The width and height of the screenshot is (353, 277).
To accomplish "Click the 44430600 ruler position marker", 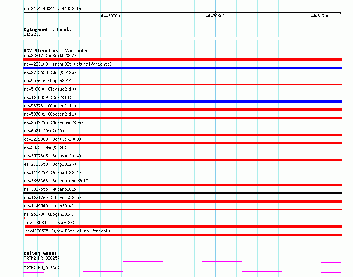I will 215,16.
